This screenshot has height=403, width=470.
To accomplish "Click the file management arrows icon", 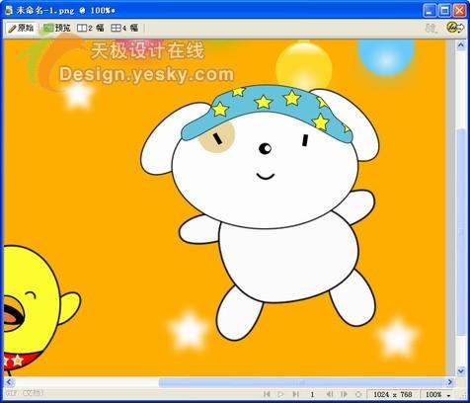I will [x=431, y=29].
